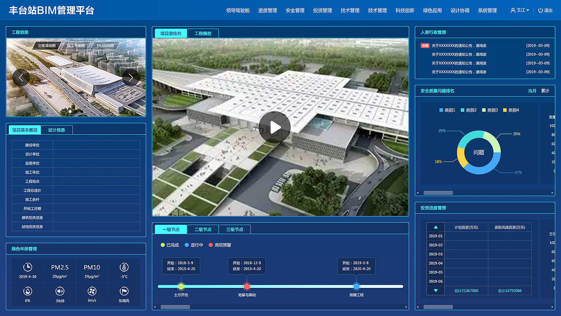This screenshot has height=316, width=561.
Task: Open 系统管理 menu
Action: click(487, 10)
